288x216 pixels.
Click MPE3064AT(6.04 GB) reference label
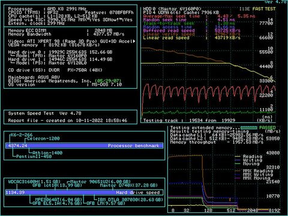pyautogui.click(x=59, y=200)
